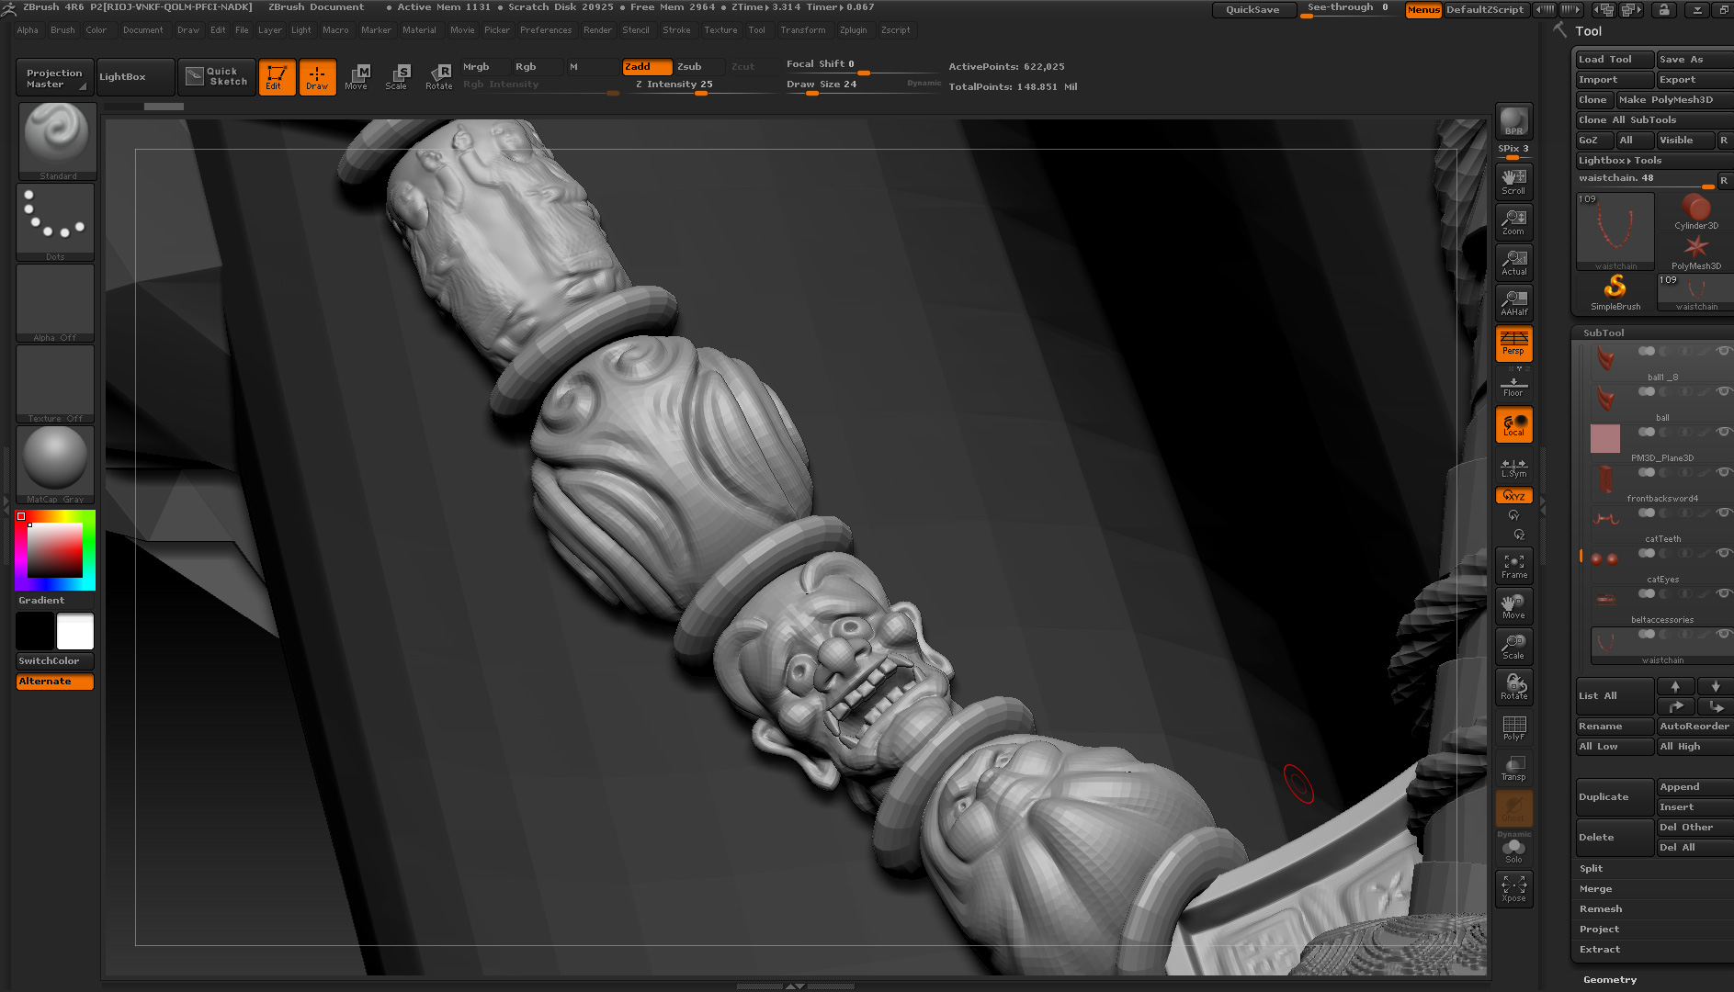Set canvas to Actual size
This screenshot has width=1734, height=992.
point(1513,262)
